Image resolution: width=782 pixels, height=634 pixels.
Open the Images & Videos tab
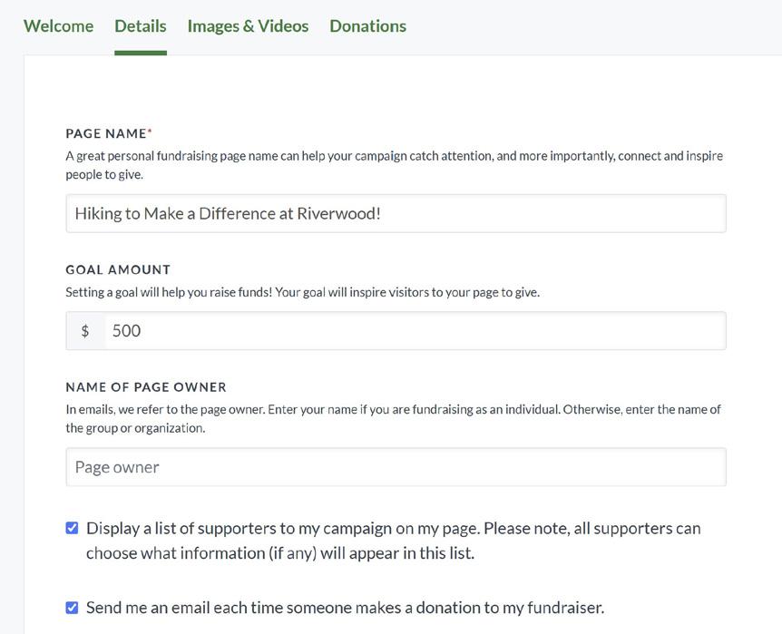248,26
